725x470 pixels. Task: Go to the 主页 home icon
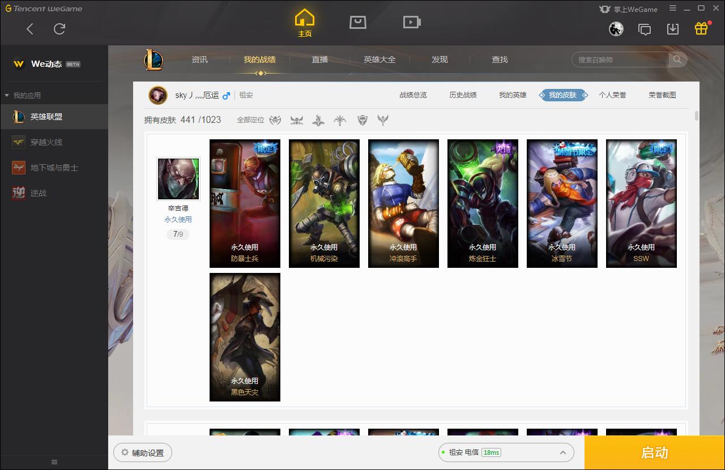305,23
